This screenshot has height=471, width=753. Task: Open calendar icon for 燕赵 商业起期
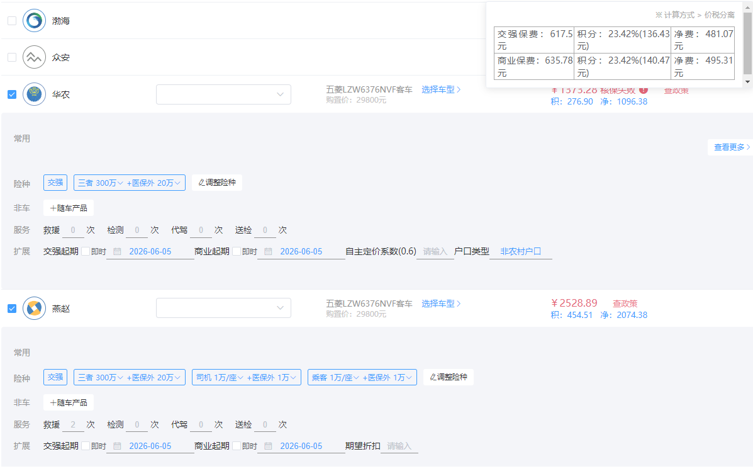(269, 446)
